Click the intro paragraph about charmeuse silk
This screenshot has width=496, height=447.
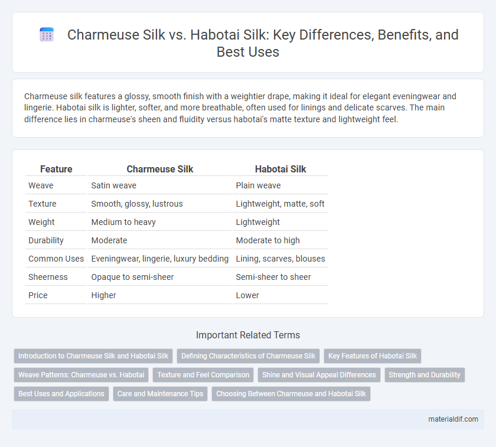click(240, 108)
